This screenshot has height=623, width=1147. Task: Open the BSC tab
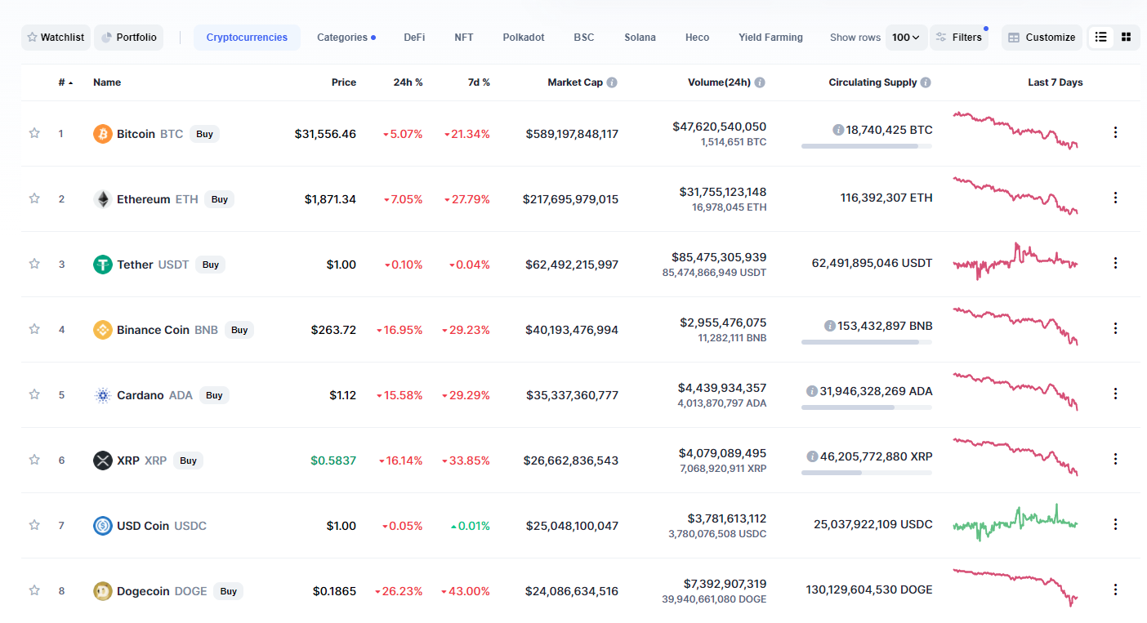pos(584,38)
